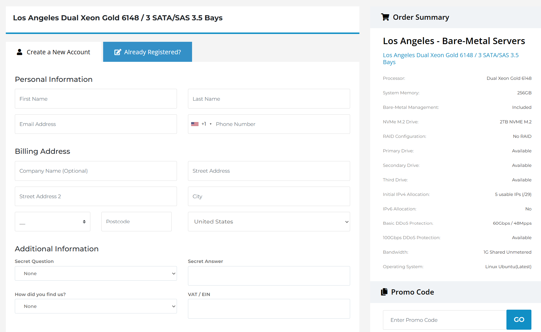The height and width of the screenshot is (332, 541).
Task: Click into the Email Address field
Action: click(96, 124)
